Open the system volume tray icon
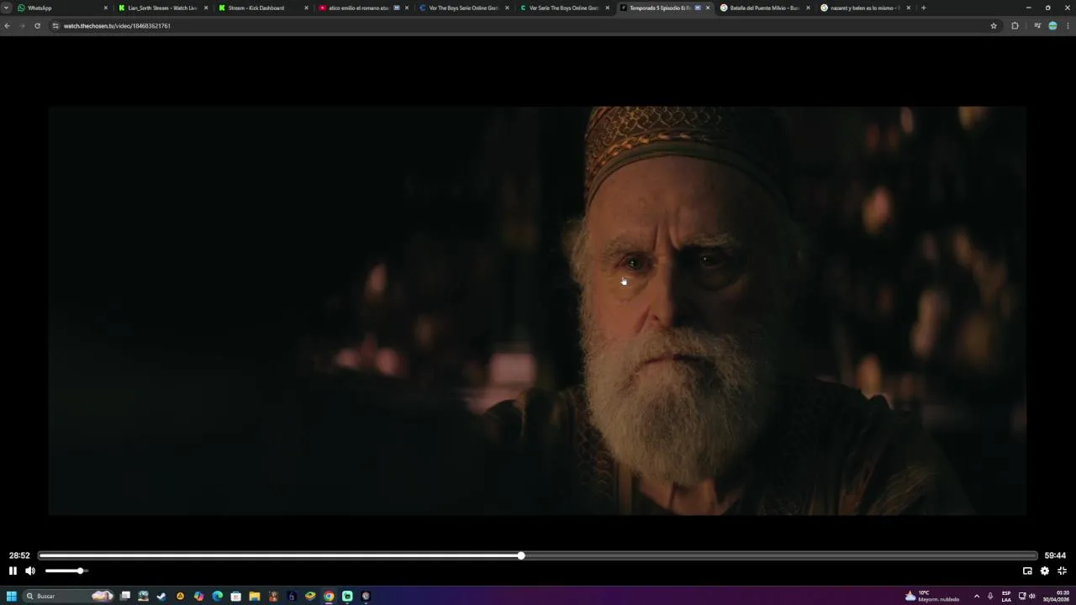The height and width of the screenshot is (605, 1076). [x=1031, y=596]
